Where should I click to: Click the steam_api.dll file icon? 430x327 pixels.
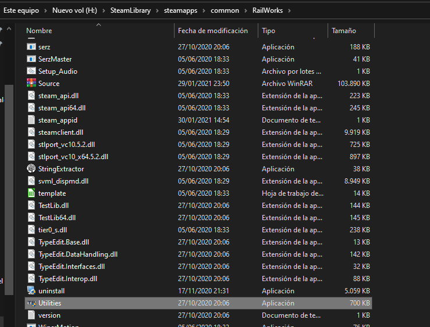pos(31,95)
